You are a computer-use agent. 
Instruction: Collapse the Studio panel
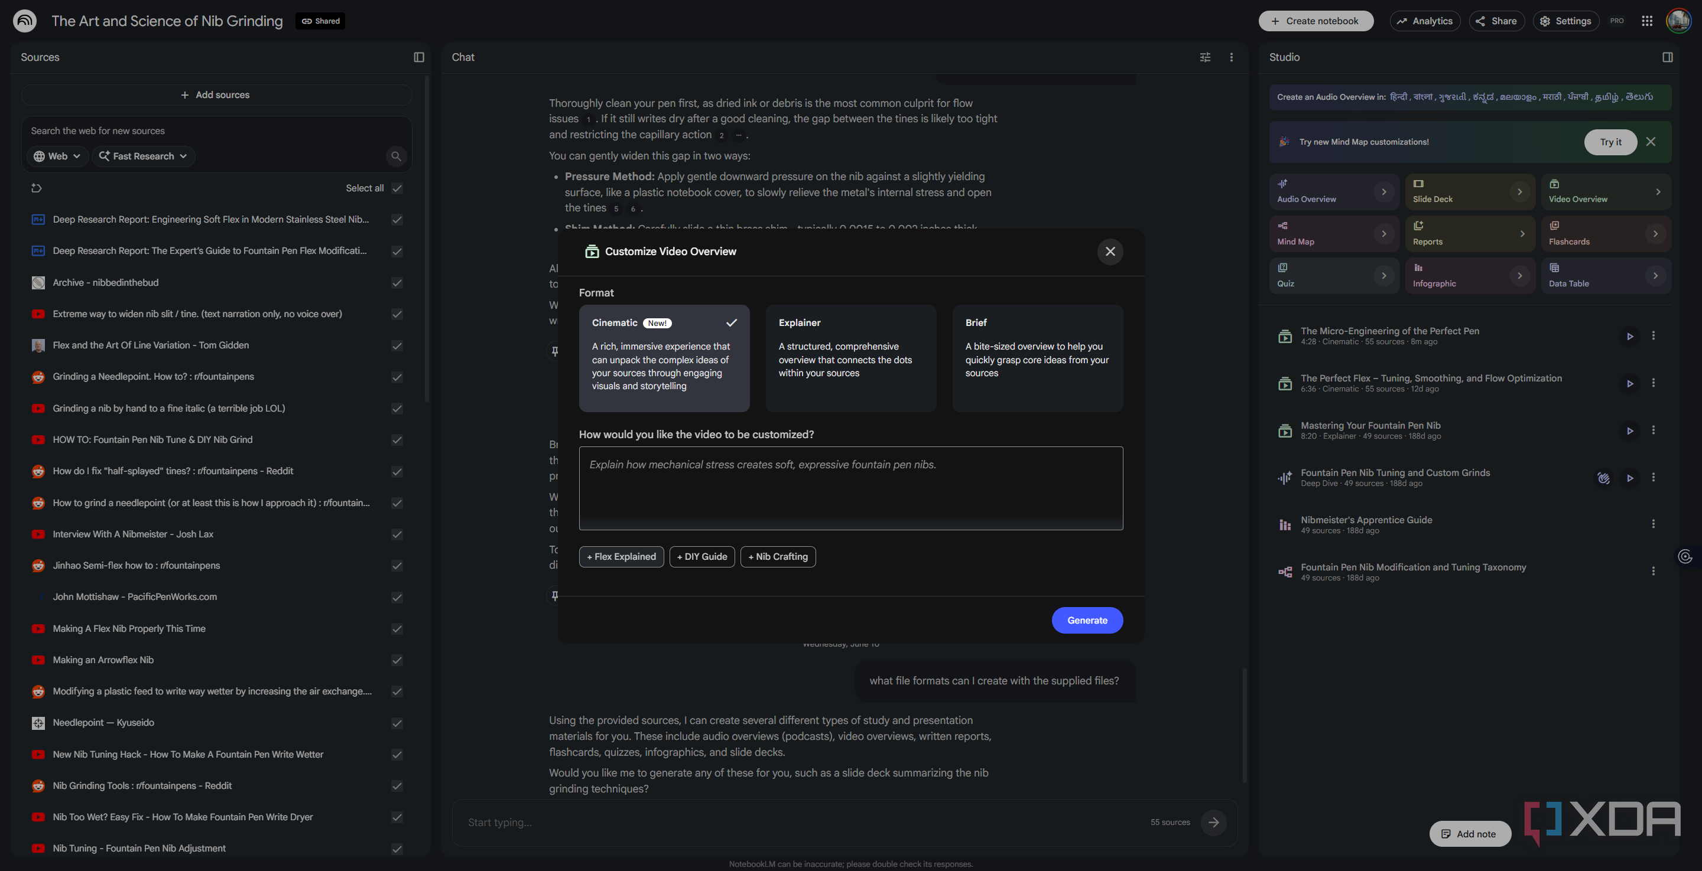click(x=1668, y=57)
